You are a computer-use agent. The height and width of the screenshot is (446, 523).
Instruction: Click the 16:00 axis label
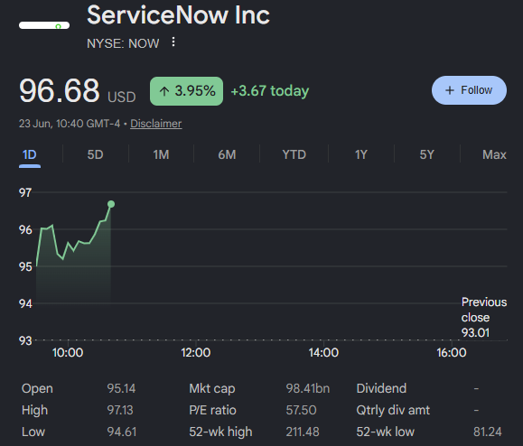point(452,353)
